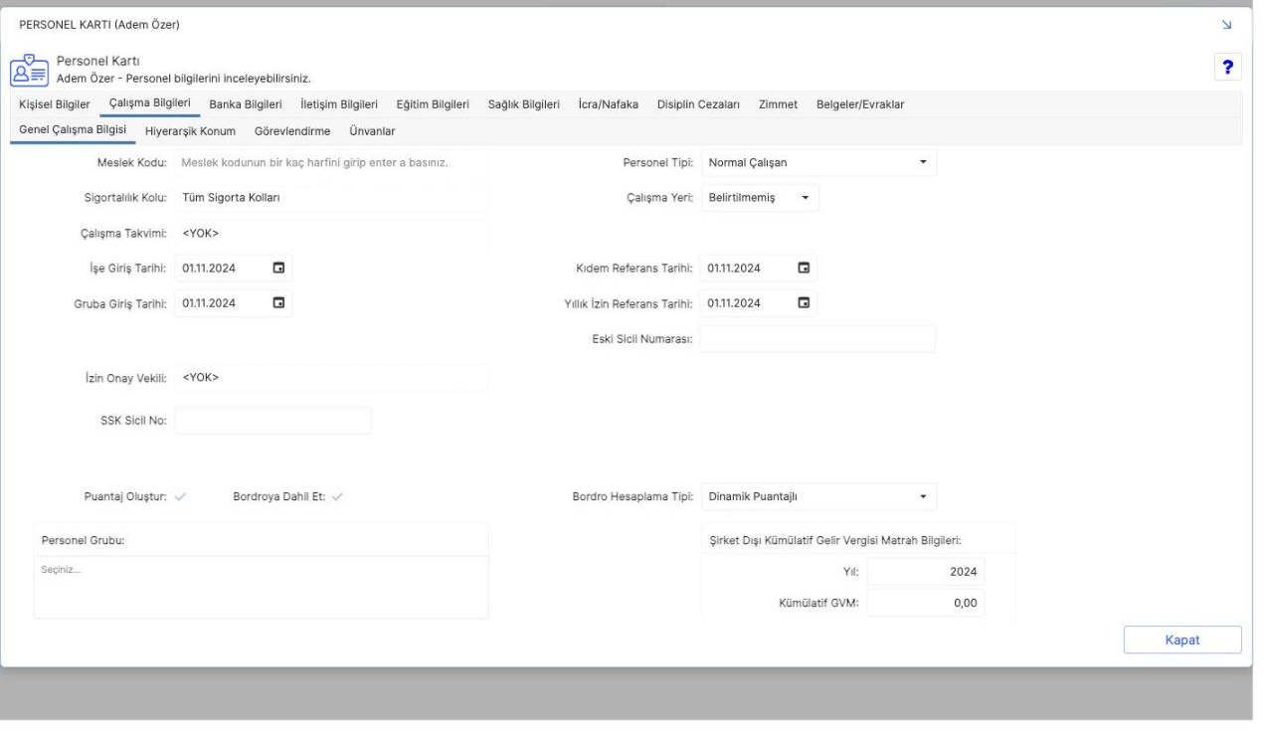Go to the İletişim Bilgileri tab
Viewport: 1264px width, 731px height.
339,104
